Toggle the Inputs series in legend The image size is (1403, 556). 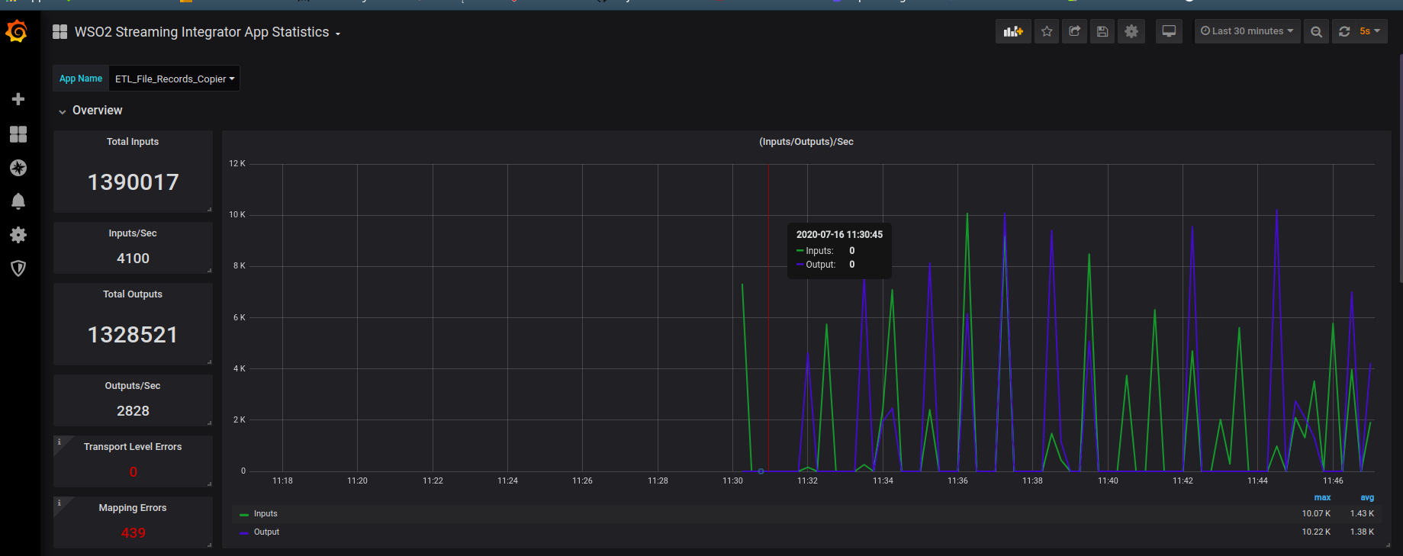(265, 514)
